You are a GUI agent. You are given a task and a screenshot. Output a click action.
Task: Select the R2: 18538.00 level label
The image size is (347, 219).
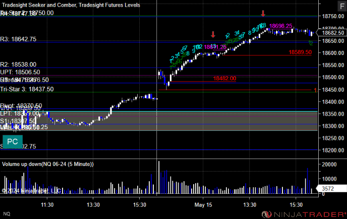point(18,65)
